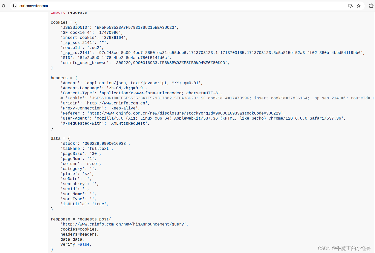Click the 'seDate' line
This screenshot has width=375, height=253.
(76, 179)
